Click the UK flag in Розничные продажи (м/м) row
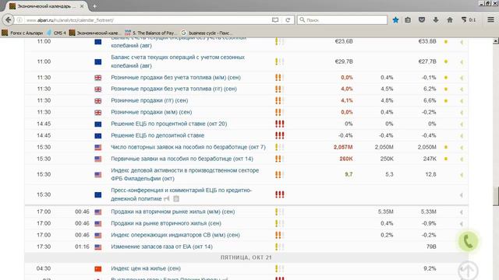499x280 pixels. click(x=98, y=112)
